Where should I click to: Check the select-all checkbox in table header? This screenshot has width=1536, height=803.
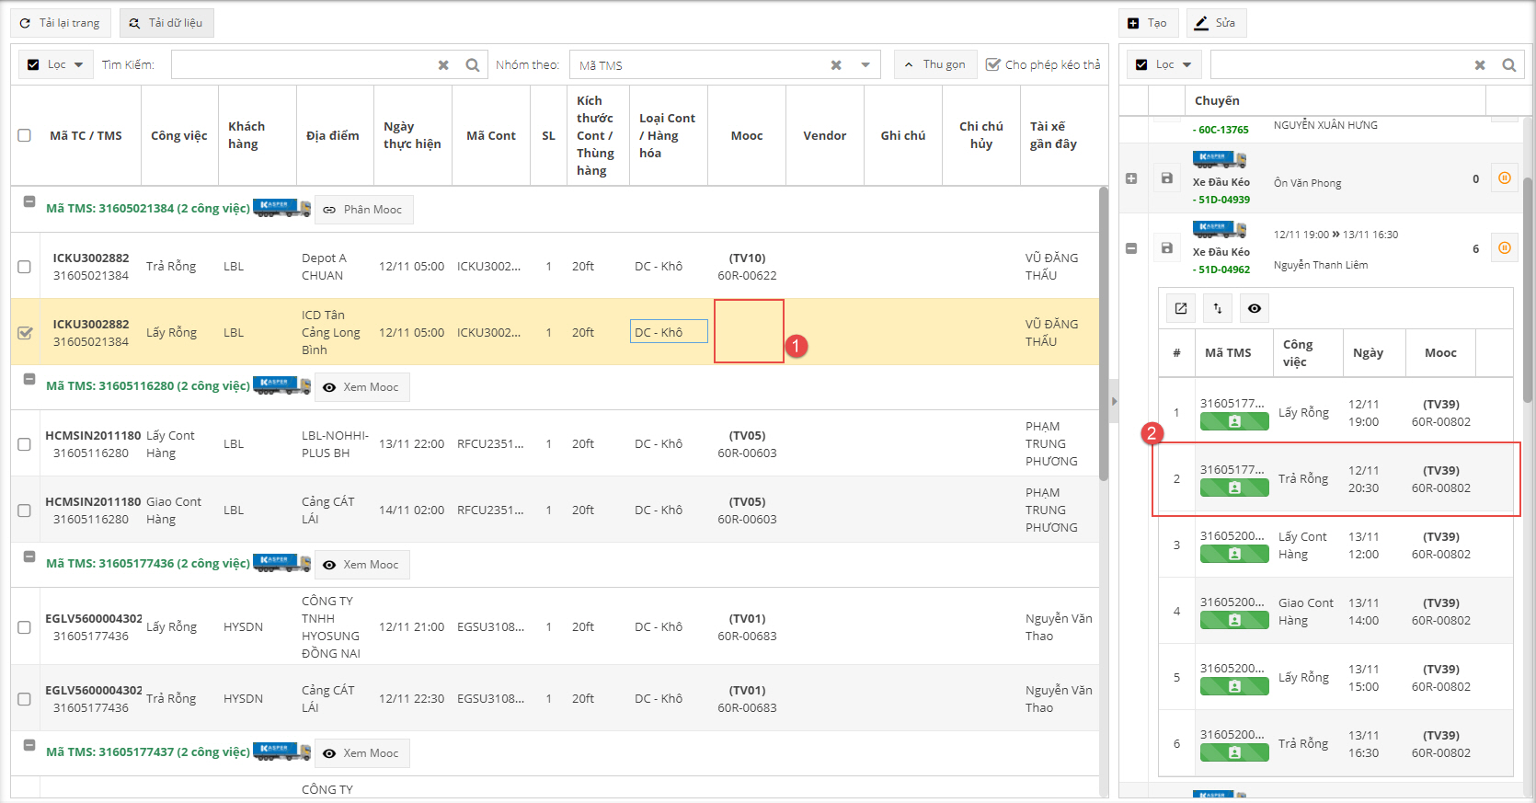click(x=25, y=135)
